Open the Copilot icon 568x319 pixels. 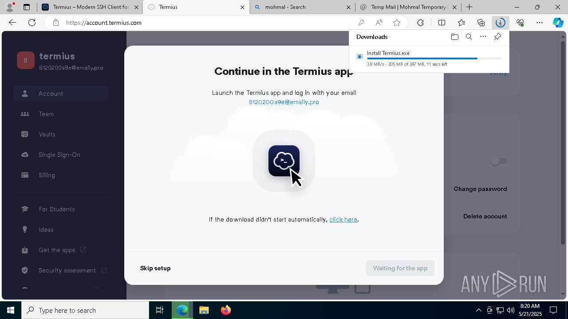click(558, 23)
